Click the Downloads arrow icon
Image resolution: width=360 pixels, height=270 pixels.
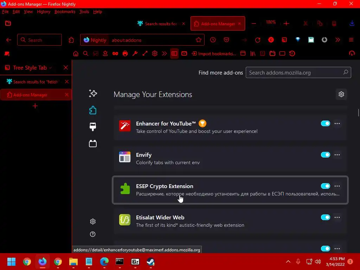tap(352, 23)
